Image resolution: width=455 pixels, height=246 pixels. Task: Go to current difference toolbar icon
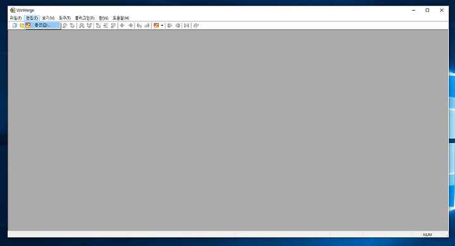106,25
